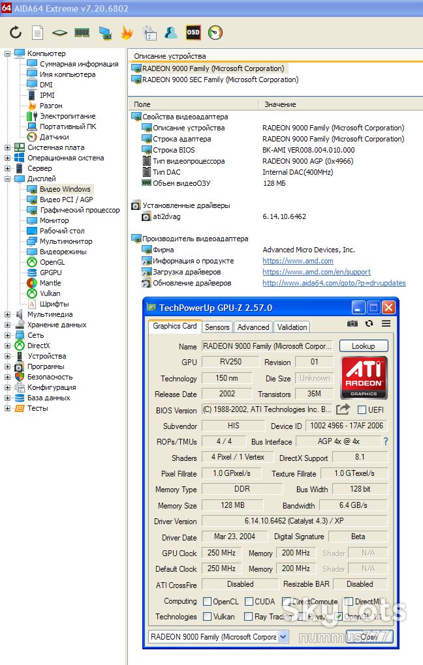This screenshot has width=423, height=665.
Task: Click the memory module toolbar icon
Action: (82, 32)
